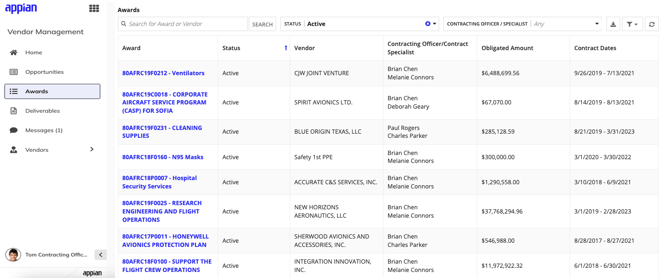The width and height of the screenshot is (669, 278).
Task: Click the Vendors person icon
Action: click(x=13, y=150)
